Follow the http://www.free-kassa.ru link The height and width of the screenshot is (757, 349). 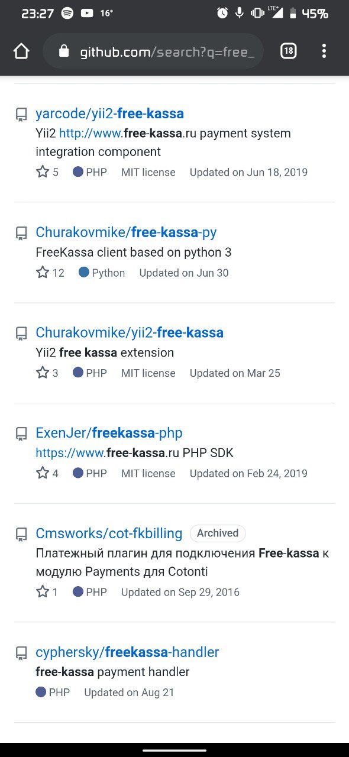pos(127,134)
